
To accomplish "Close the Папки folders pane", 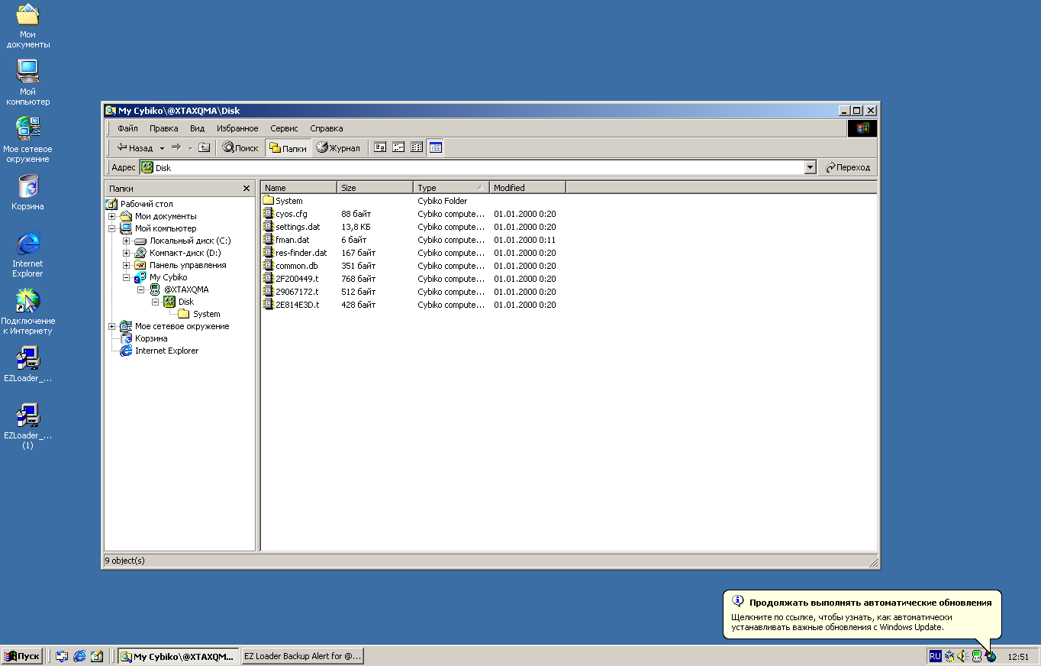I will pyautogui.click(x=246, y=188).
